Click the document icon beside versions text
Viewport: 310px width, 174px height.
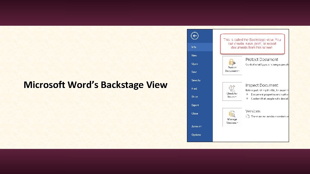pyautogui.click(x=248, y=116)
